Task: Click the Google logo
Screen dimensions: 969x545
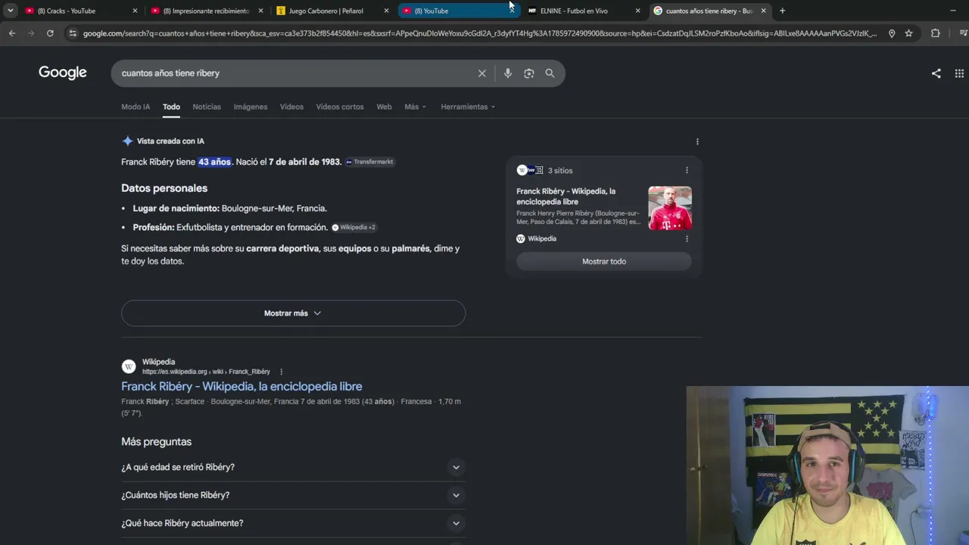Action: click(x=63, y=73)
